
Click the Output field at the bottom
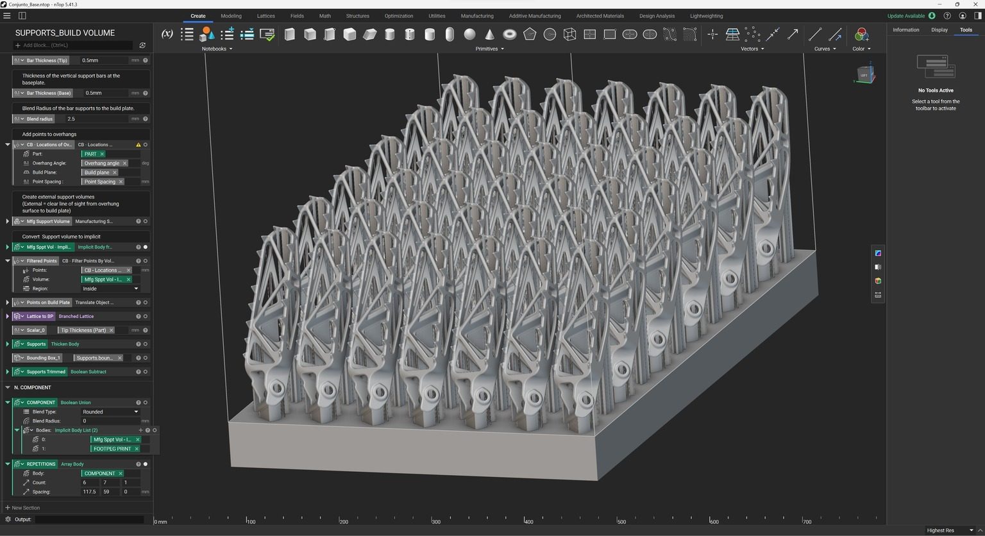(89, 519)
